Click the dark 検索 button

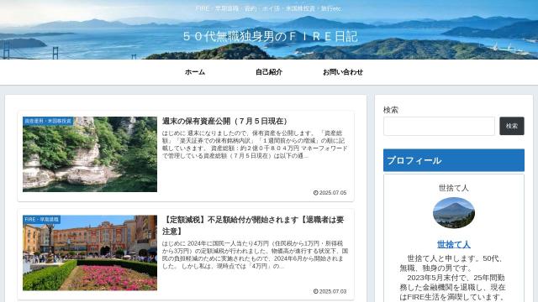[x=512, y=126]
